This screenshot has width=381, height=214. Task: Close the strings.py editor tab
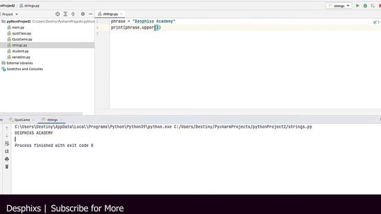[x=121, y=14]
